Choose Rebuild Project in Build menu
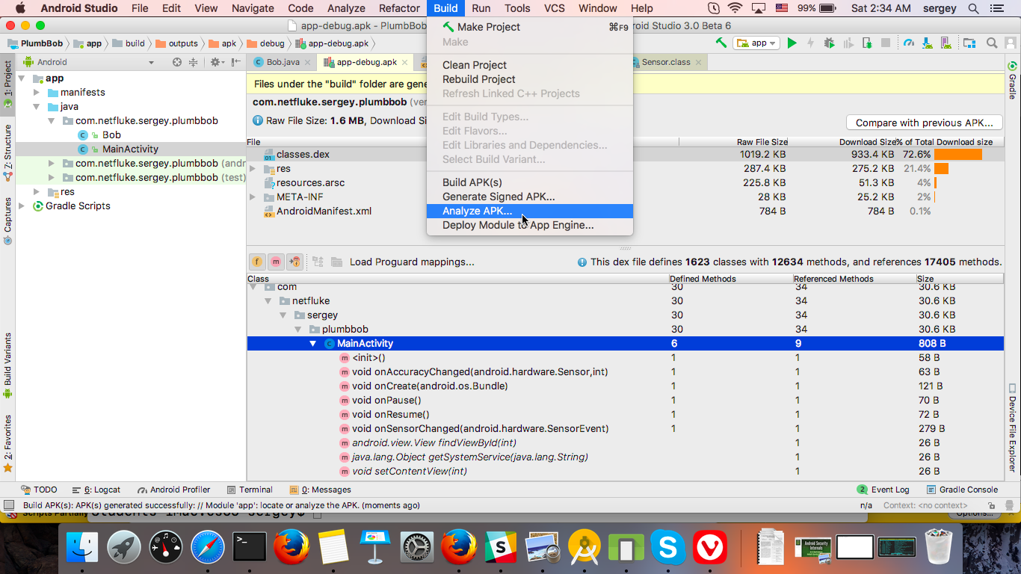The height and width of the screenshot is (574, 1021). click(x=530, y=79)
